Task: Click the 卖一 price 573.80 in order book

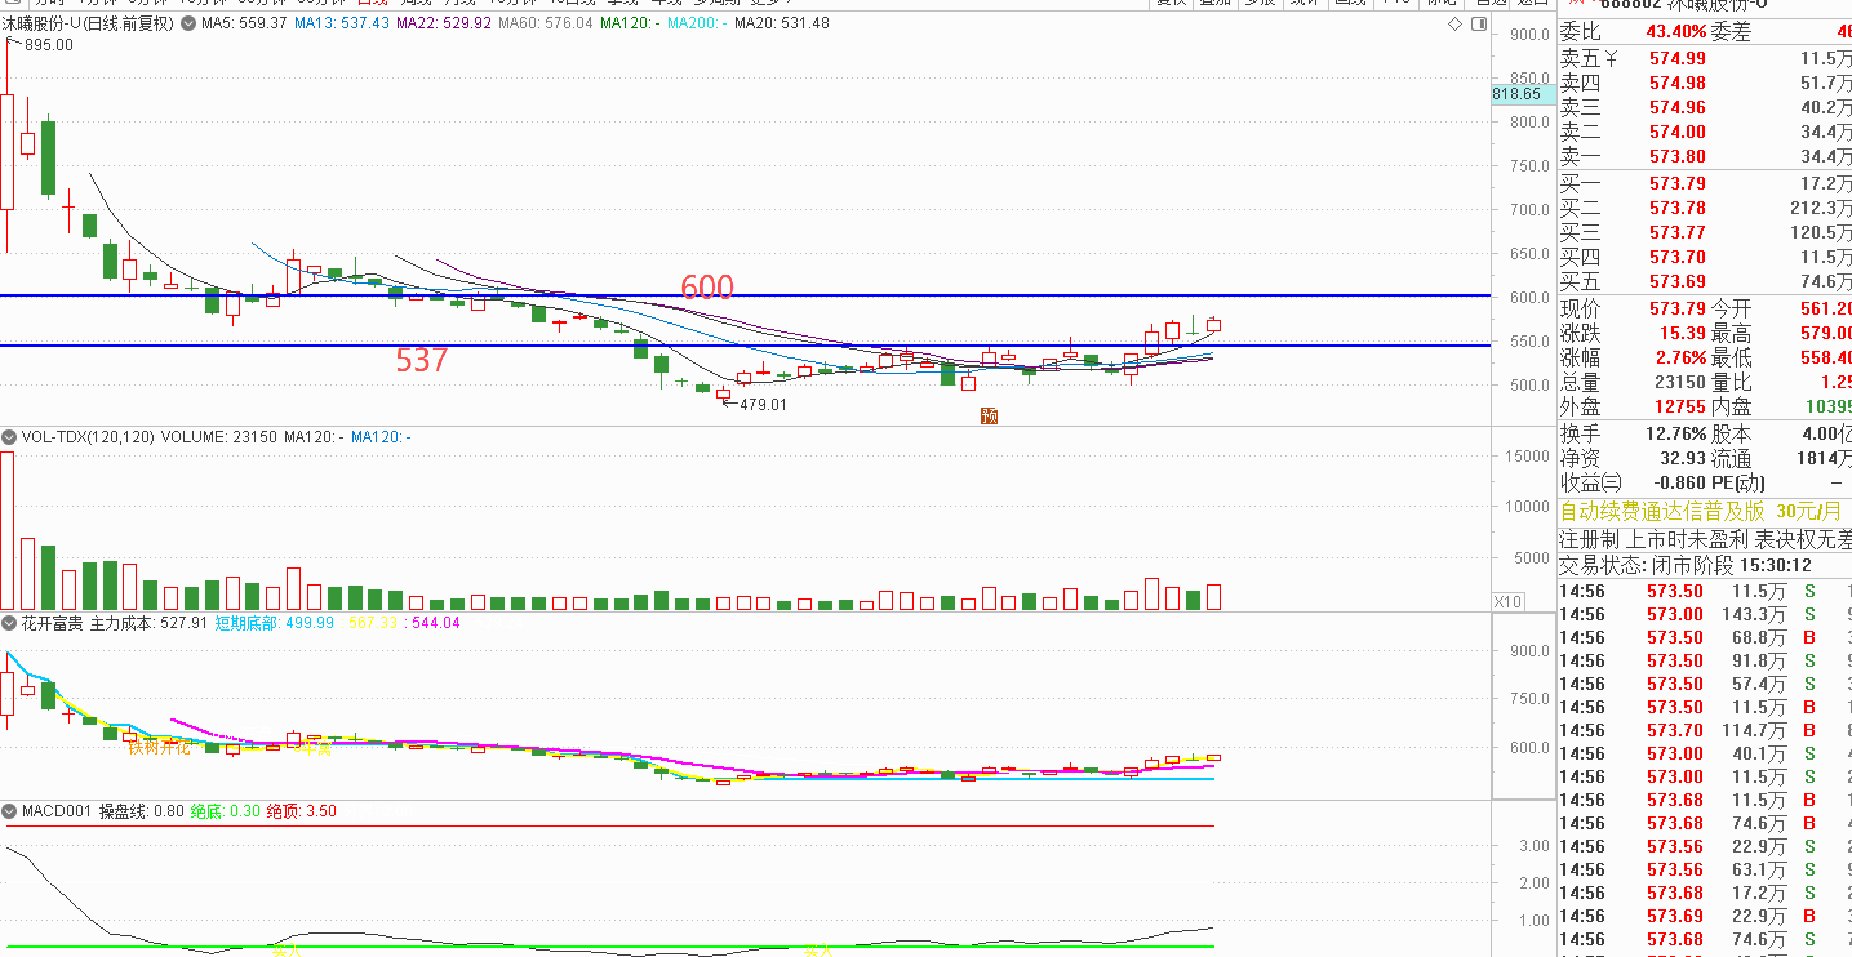Action: (x=1676, y=157)
